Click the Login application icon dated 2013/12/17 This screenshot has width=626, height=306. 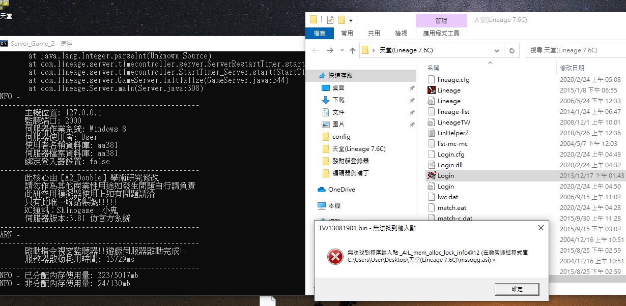(431, 175)
